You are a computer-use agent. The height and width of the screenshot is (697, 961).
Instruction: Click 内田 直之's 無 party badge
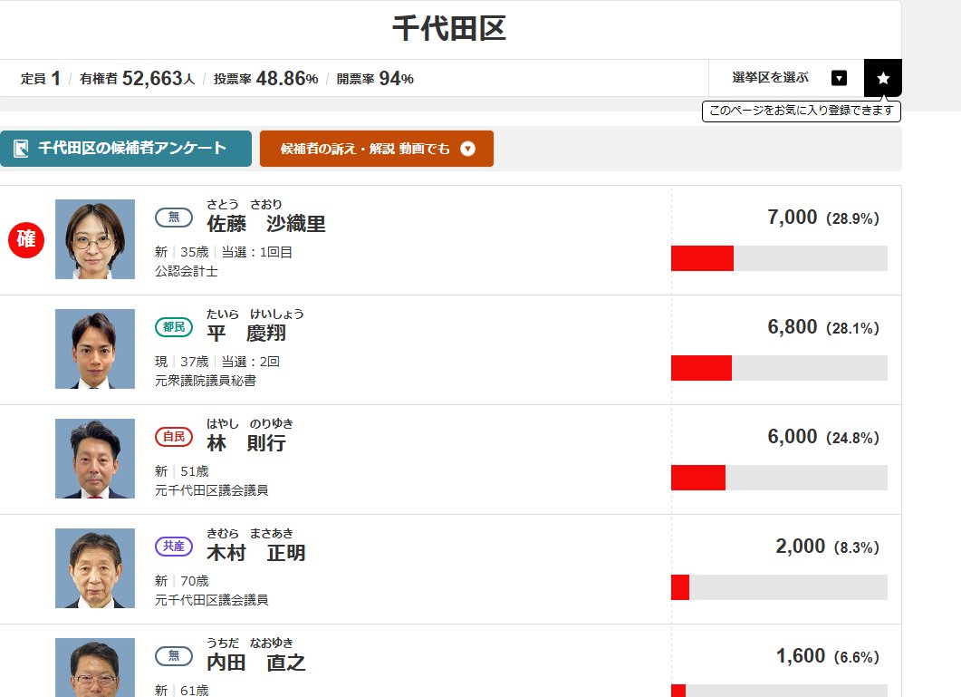tap(173, 656)
